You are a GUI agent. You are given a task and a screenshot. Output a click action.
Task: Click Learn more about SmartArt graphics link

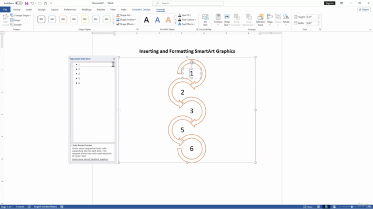(x=90, y=160)
